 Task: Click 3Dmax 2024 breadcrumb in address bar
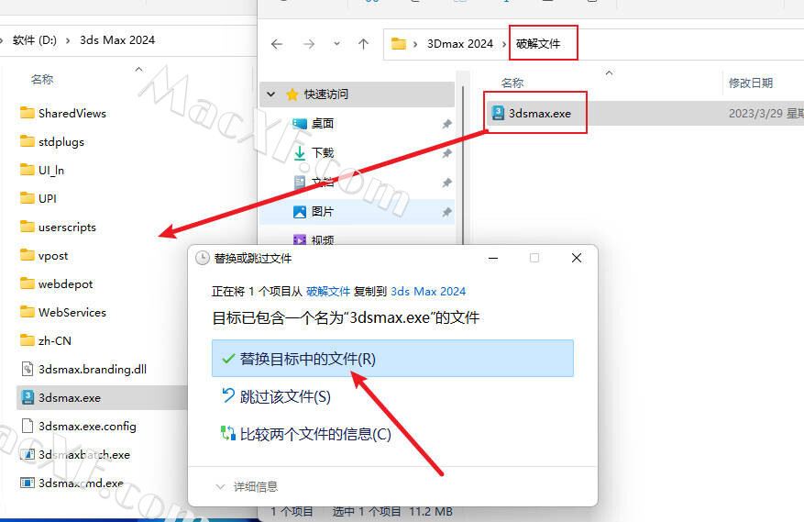(460, 44)
